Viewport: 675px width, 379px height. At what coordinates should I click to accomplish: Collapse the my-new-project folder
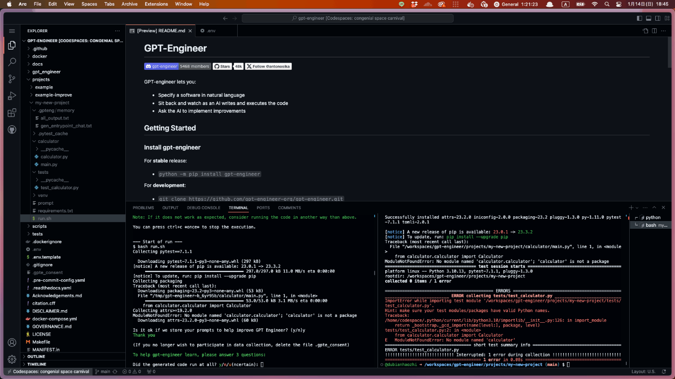pyautogui.click(x=52, y=103)
